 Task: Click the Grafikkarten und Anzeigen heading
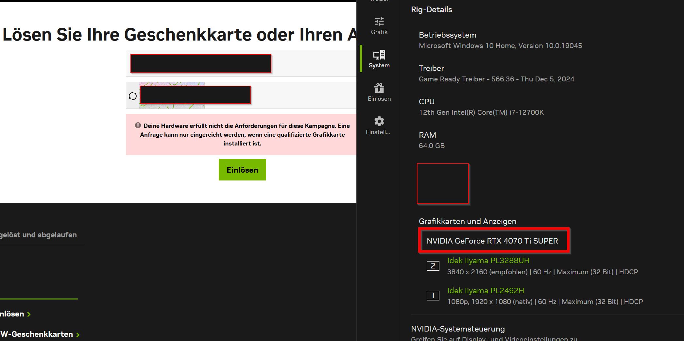(468, 221)
